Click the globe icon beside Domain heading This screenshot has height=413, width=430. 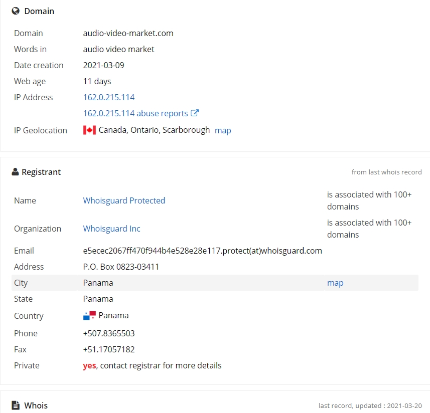tap(16, 11)
